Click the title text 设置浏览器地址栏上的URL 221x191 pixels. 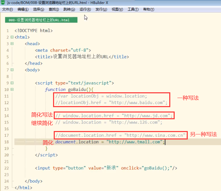click(x=81, y=57)
